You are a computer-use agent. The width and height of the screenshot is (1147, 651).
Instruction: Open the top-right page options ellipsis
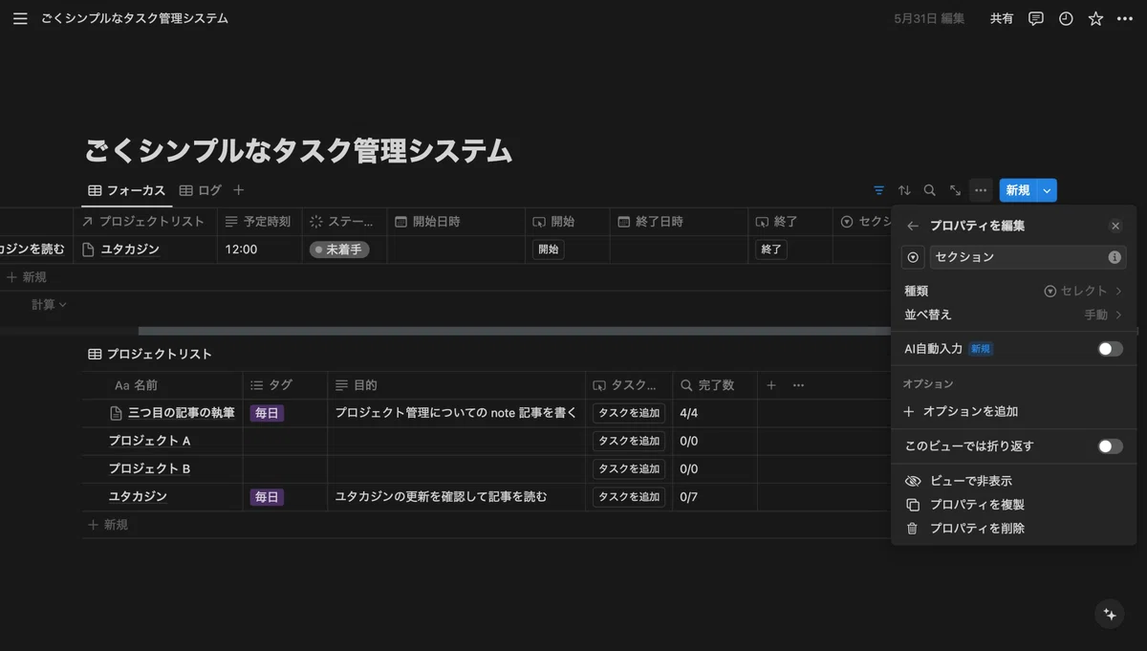click(1125, 18)
